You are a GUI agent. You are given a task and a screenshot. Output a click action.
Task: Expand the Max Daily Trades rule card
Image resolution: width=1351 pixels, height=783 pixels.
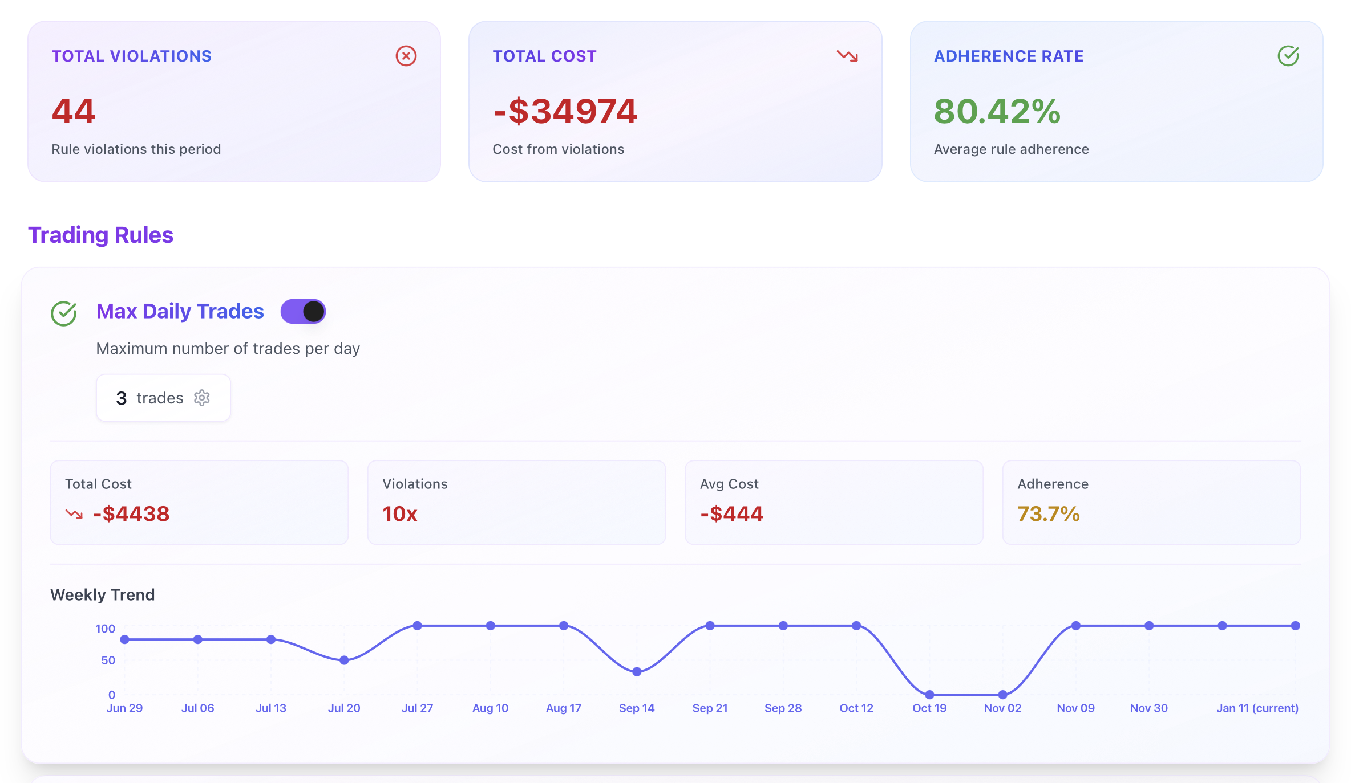click(180, 311)
